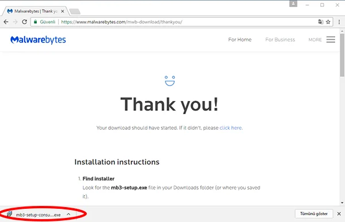The height and width of the screenshot is (222, 345).
Task: Click the green secure padlock icon
Action: click(35, 22)
